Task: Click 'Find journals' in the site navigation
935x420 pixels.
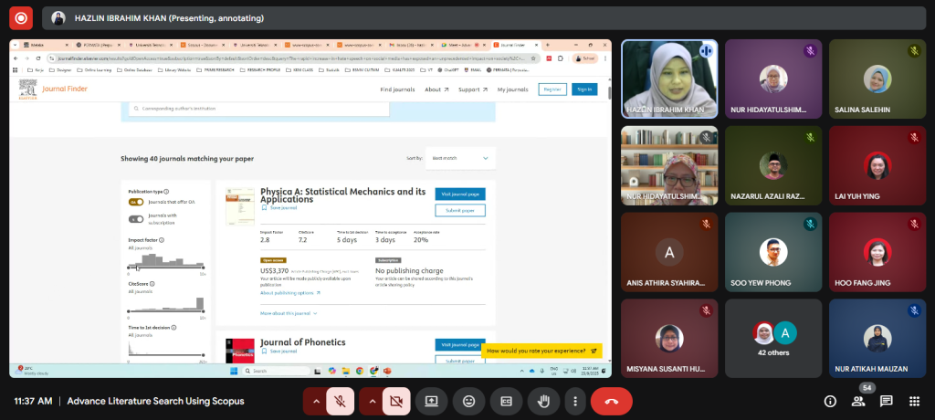Action: [x=397, y=89]
